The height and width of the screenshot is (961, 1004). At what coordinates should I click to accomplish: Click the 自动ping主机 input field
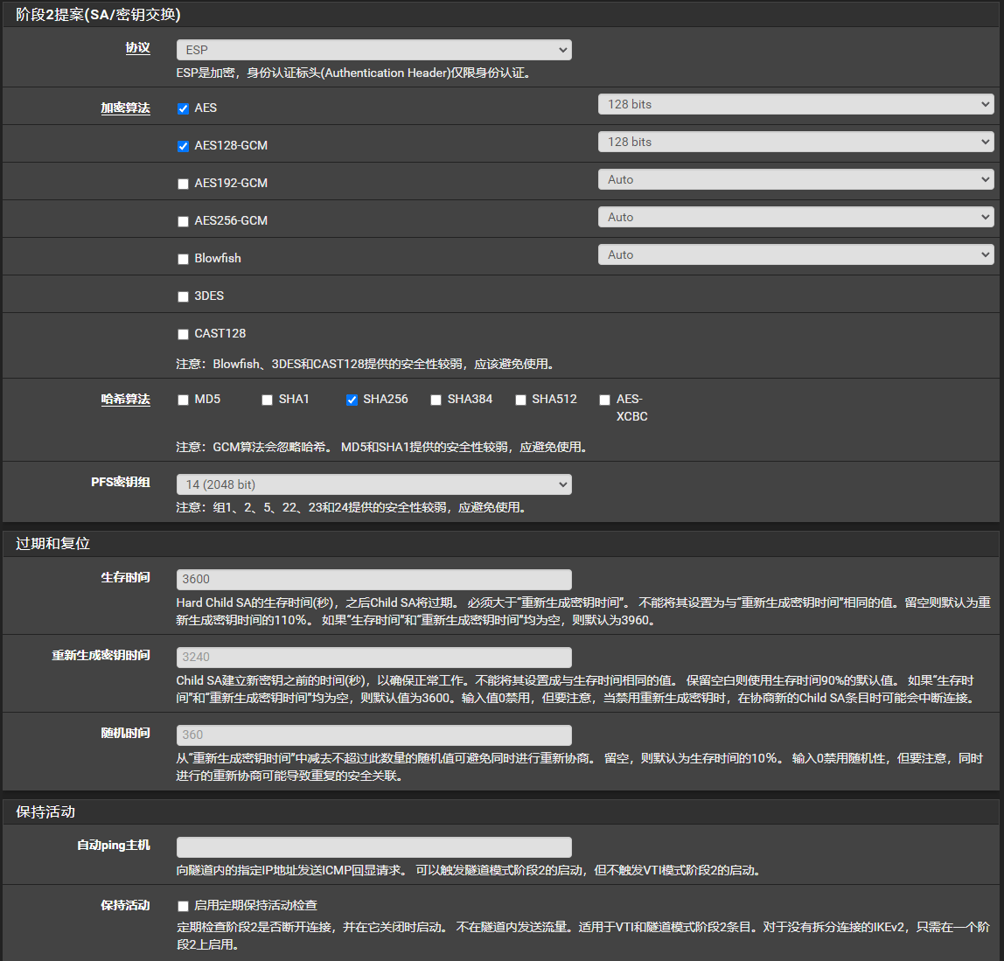coord(373,846)
